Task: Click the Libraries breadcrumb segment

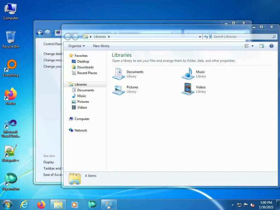Action: [x=100, y=37]
